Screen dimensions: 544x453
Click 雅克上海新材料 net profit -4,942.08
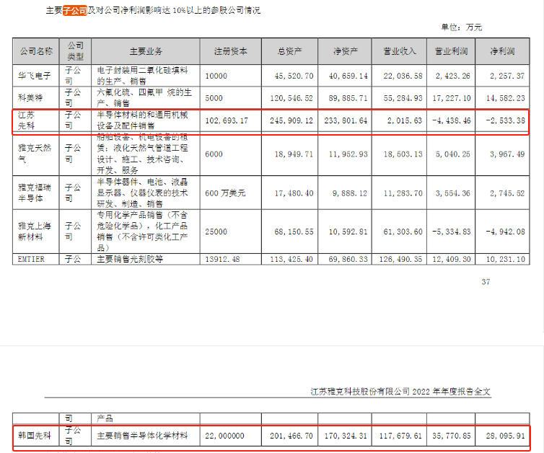coord(506,232)
